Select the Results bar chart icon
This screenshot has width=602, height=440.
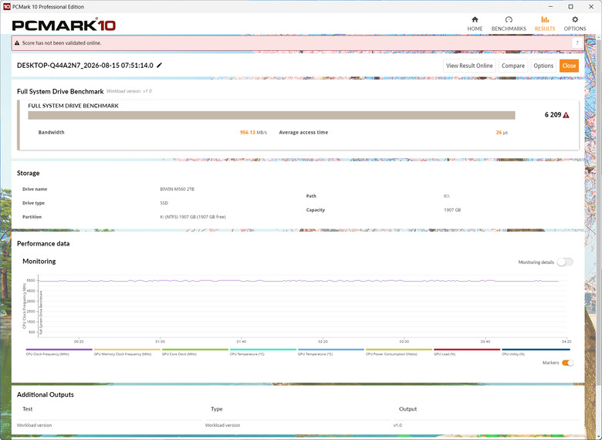coord(545,19)
